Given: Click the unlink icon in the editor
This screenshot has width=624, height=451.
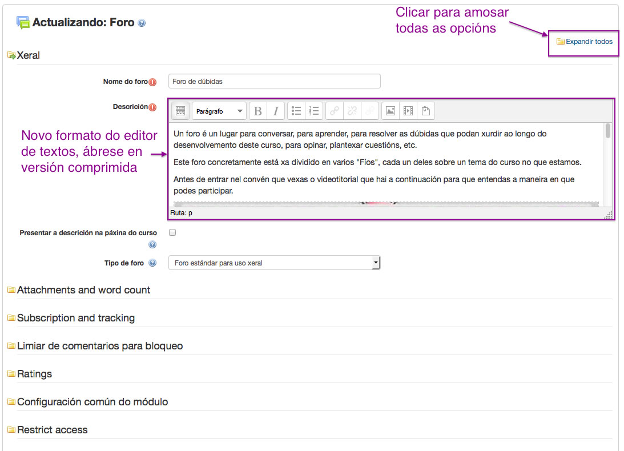Looking at the screenshot, I should pos(351,110).
